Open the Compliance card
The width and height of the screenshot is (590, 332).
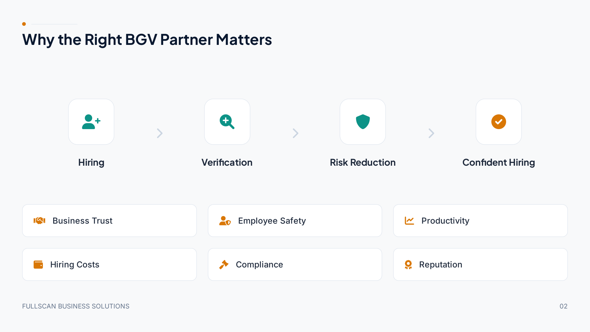[x=295, y=265]
